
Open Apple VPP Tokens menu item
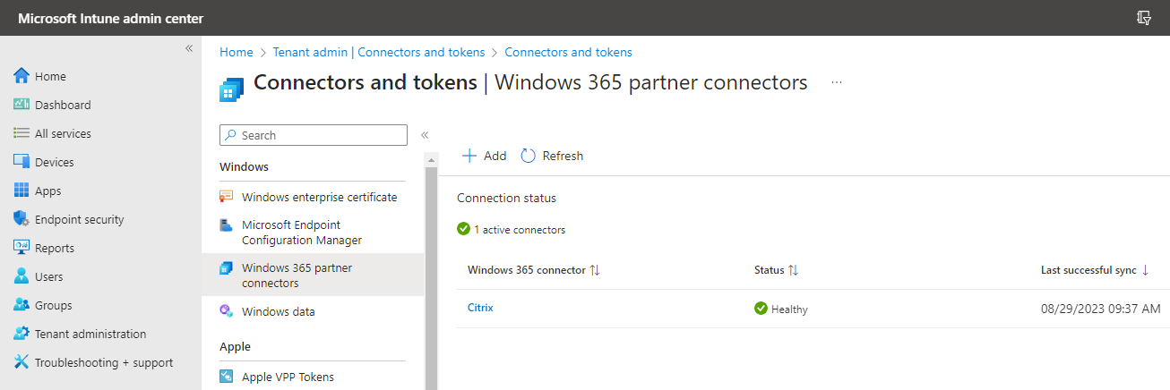288,377
